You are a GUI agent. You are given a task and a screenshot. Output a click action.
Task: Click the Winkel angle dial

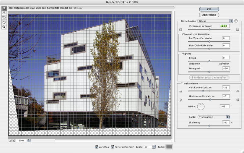201,106
